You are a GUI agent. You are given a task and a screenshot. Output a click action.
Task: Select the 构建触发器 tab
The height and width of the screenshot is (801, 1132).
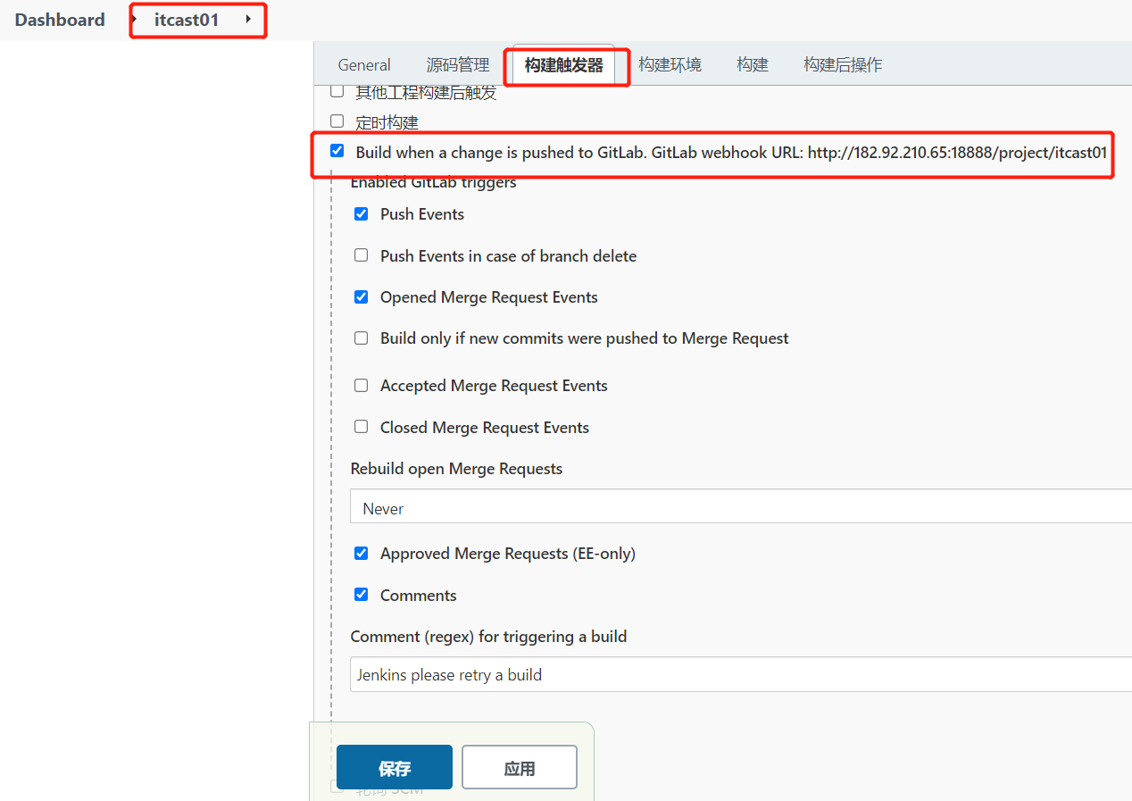[564, 65]
